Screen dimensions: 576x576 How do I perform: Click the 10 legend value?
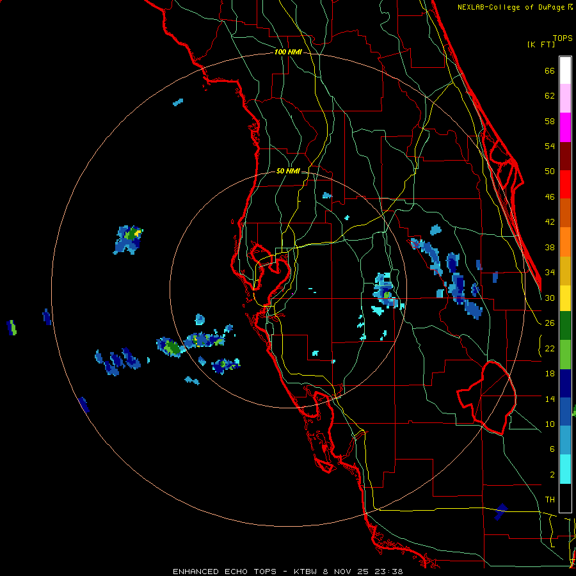point(550,424)
